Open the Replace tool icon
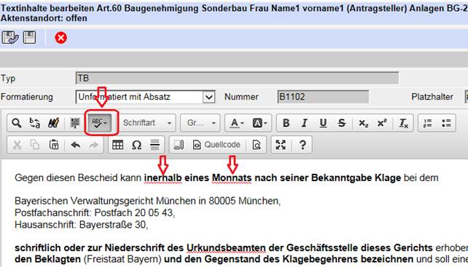Viewport: 468px width, 267px height. pos(34,123)
